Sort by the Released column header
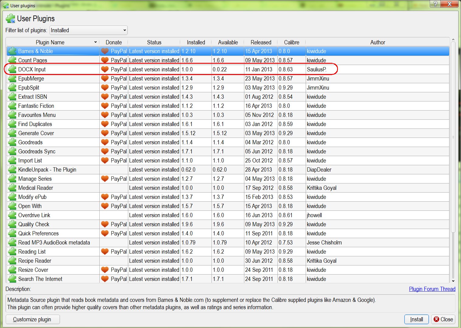Screen dimensions: 461x328 261,42
